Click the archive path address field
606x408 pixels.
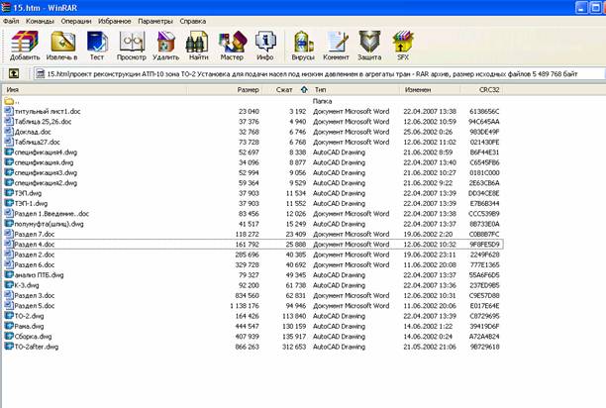319,74
